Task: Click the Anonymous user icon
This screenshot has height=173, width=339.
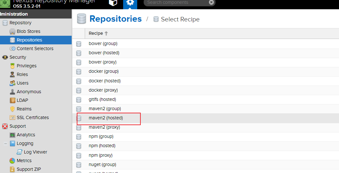Action: tap(12, 92)
